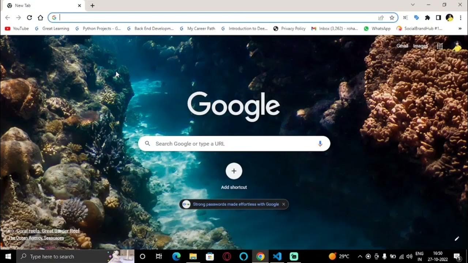Show hidden tray icons chevron
The height and width of the screenshot is (263, 468).
360,256
